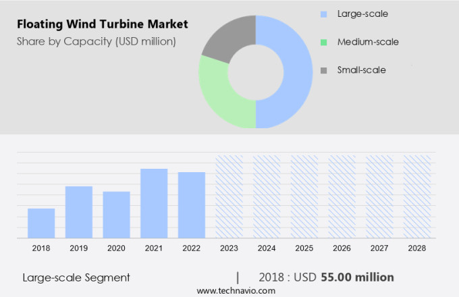Click the 2022 bar in chart
This screenshot has width=459, height=297.
[192, 205]
